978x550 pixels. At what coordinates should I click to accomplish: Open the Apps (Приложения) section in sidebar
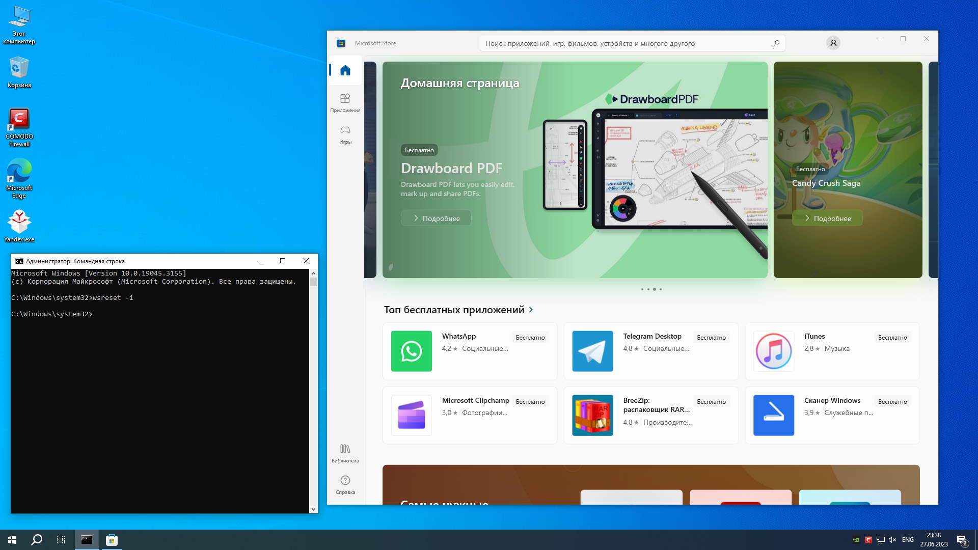[x=345, y=102]
